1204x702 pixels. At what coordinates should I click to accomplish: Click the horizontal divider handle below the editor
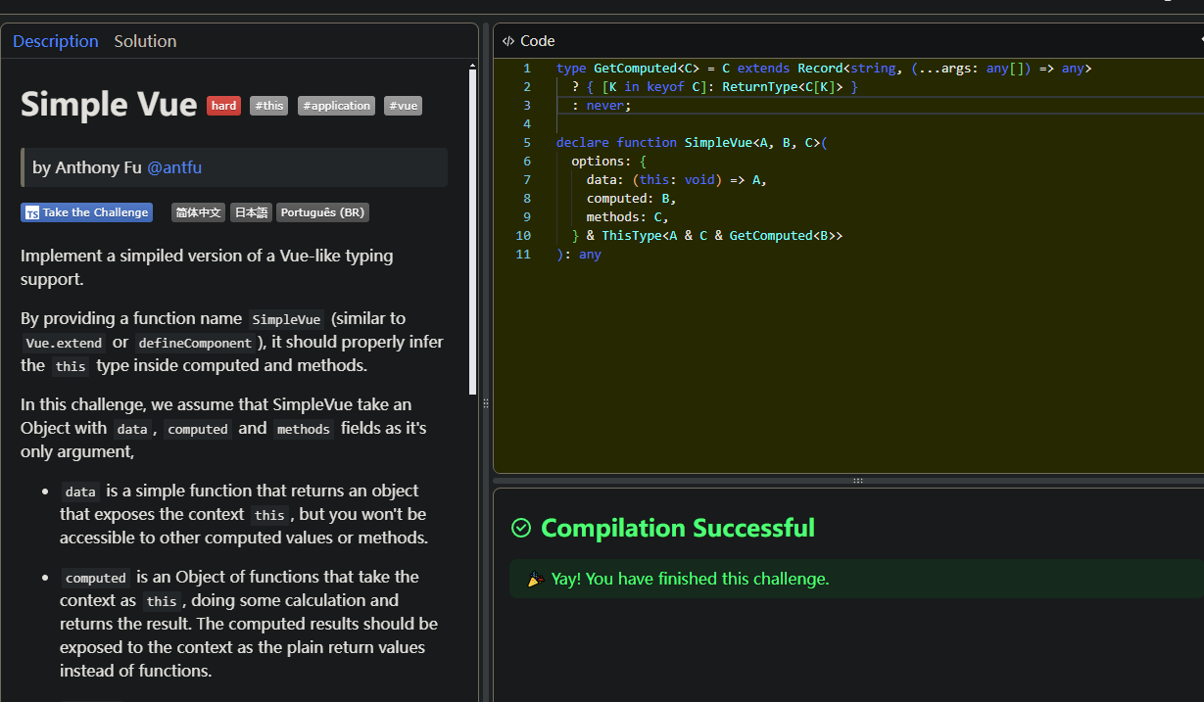(857, 481)
